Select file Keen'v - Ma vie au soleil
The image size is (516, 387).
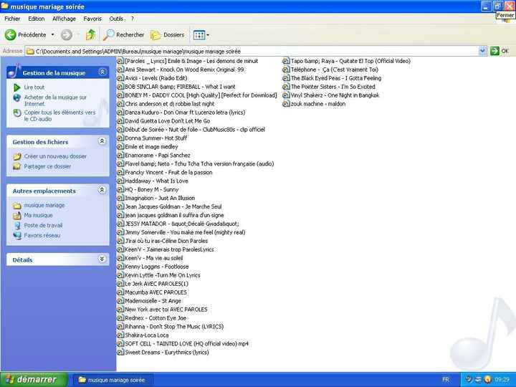point(153,258)
